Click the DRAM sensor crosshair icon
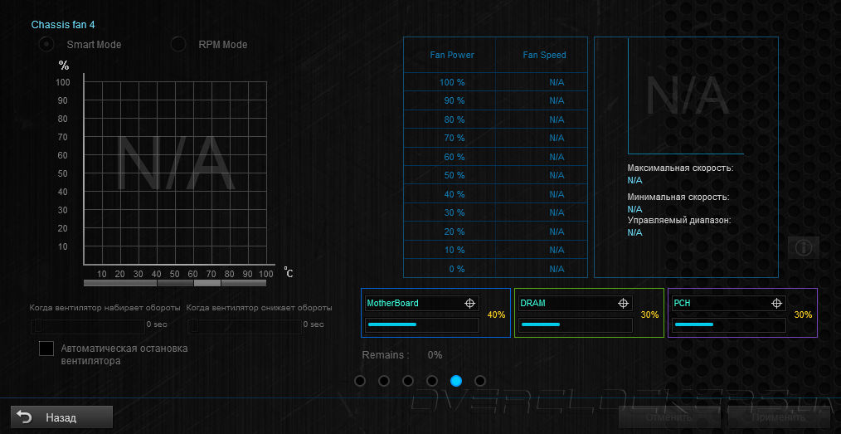 coord(623,303)
